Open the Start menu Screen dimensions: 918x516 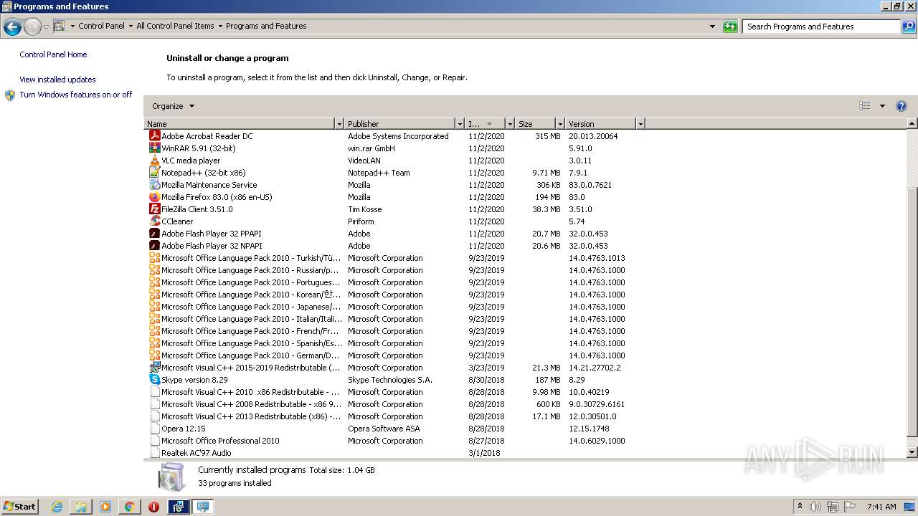pos(20,507)
